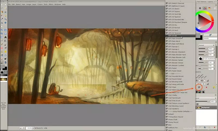Open the Colors menu

pos(40,4)
